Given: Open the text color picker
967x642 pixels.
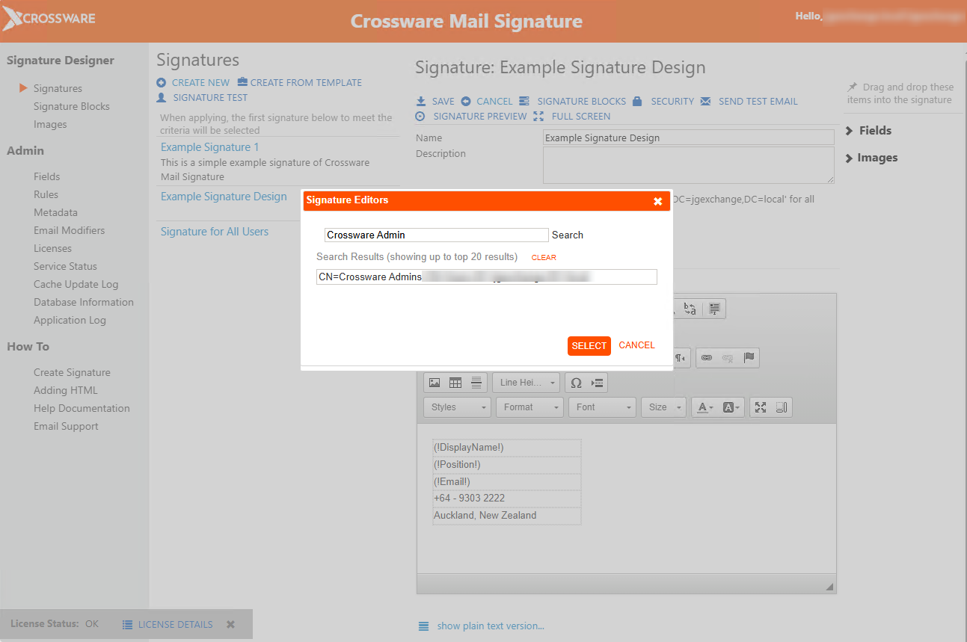Looking at the screenshot, I should [704, 407].
